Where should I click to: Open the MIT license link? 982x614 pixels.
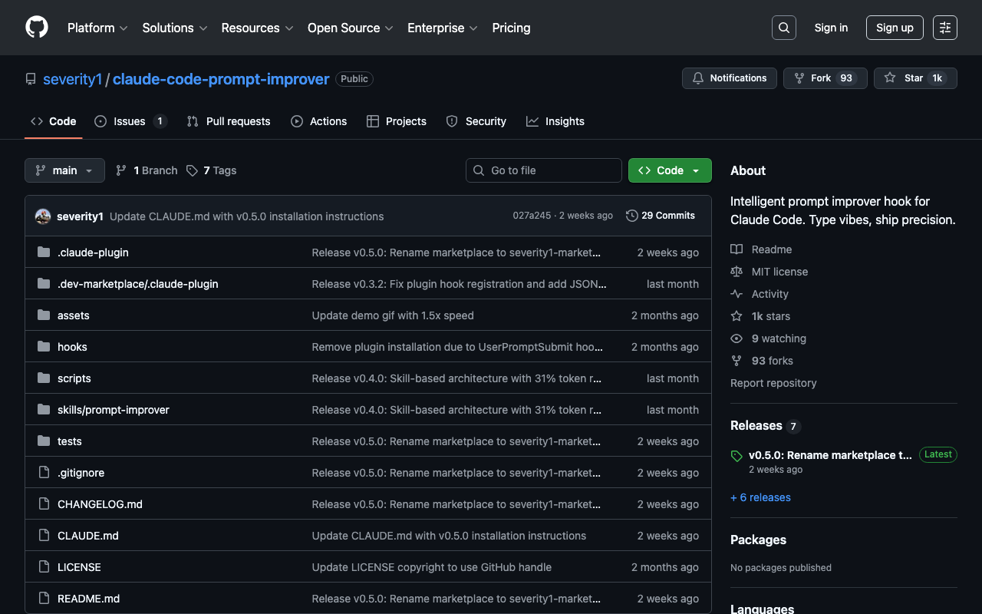[779, 272]
